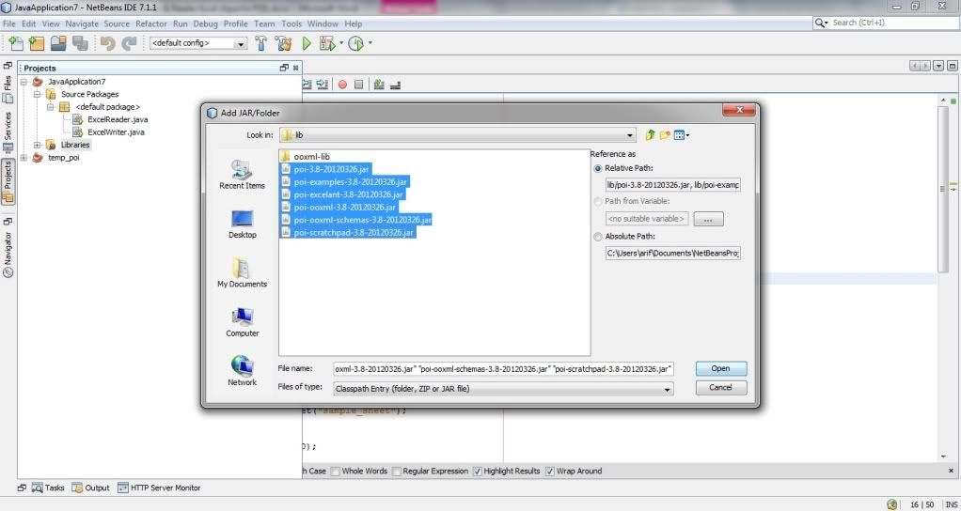
Task: Click the Clean and Build icon
Action: point(283,43)
